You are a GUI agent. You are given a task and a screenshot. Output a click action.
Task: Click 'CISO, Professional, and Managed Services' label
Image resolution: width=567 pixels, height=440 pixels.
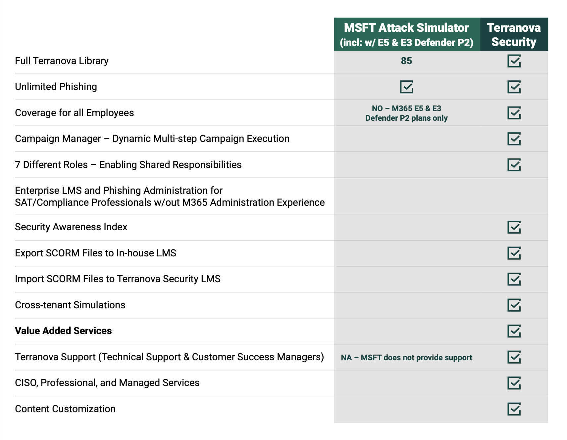(107, 383)
